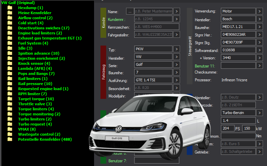Image resolution: width=267 pixels, height=166 pixels.
Task: Click the Baureihe field showing 7
Action: click(153, 72)
